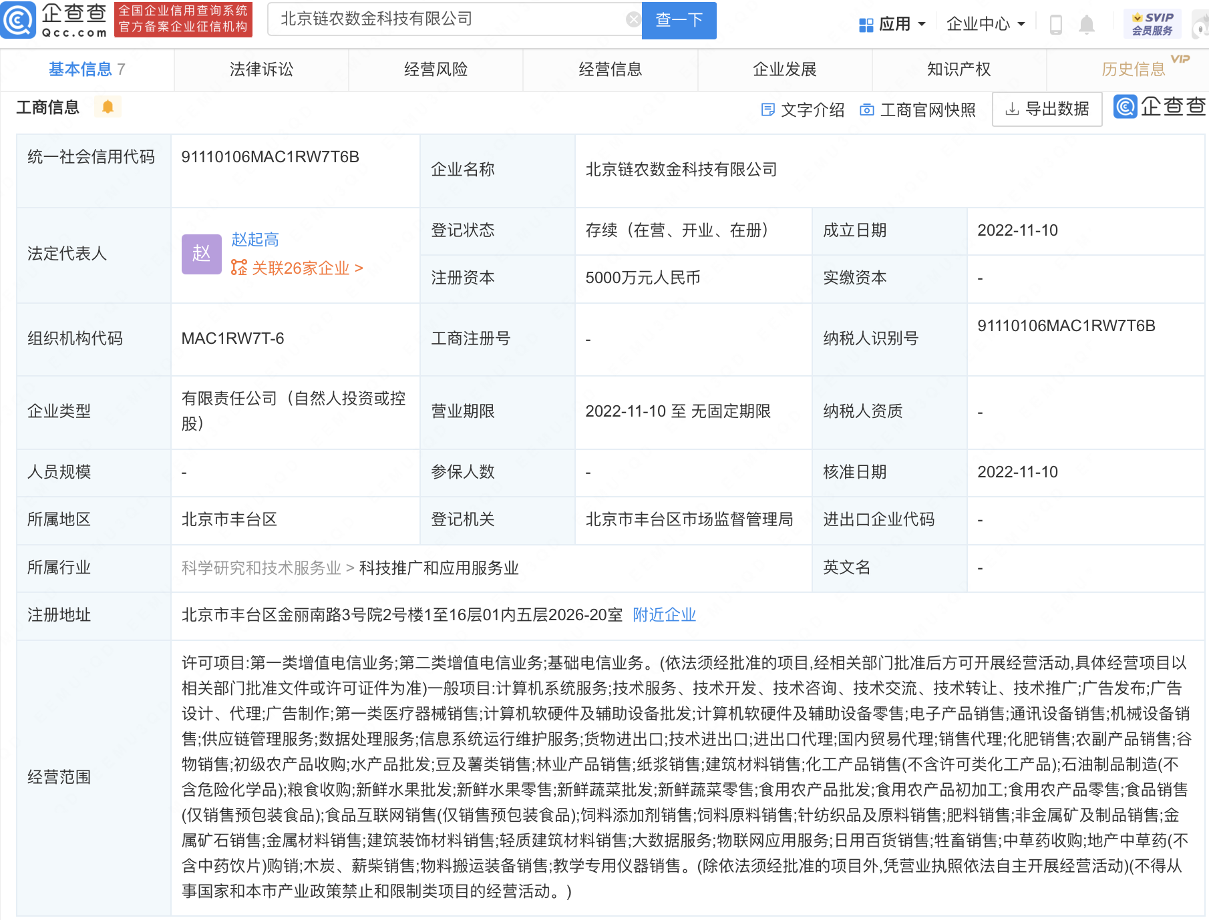Select the 成立日期 value 2022-11-10
The image size is (1209, 920).
pos(1018,230)
